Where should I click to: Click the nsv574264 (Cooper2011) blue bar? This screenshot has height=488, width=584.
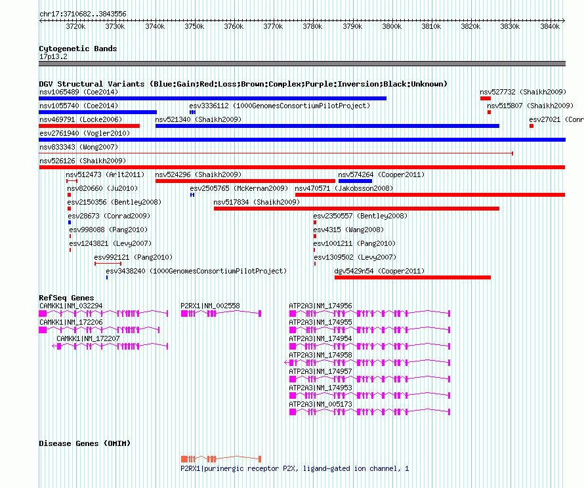point(355,181)
